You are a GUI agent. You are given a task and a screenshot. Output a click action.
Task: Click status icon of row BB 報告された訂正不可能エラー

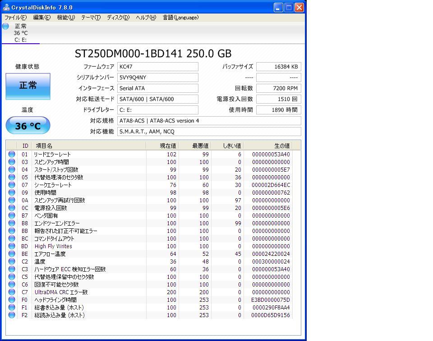point(12,231)
